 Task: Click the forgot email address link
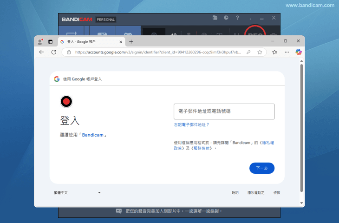191,125
